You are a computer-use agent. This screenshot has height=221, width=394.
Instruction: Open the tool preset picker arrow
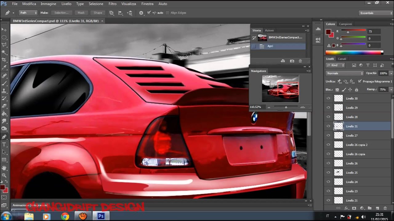tap(14, 13)
